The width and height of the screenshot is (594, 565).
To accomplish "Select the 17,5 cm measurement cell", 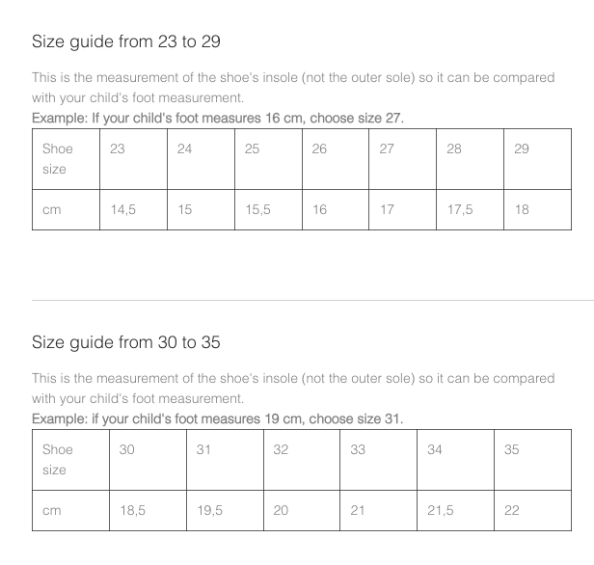I will 470,209.
